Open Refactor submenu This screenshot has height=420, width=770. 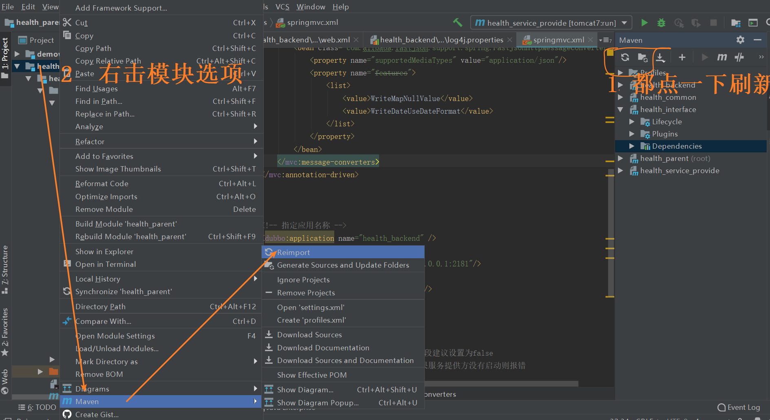click(161, 142)
